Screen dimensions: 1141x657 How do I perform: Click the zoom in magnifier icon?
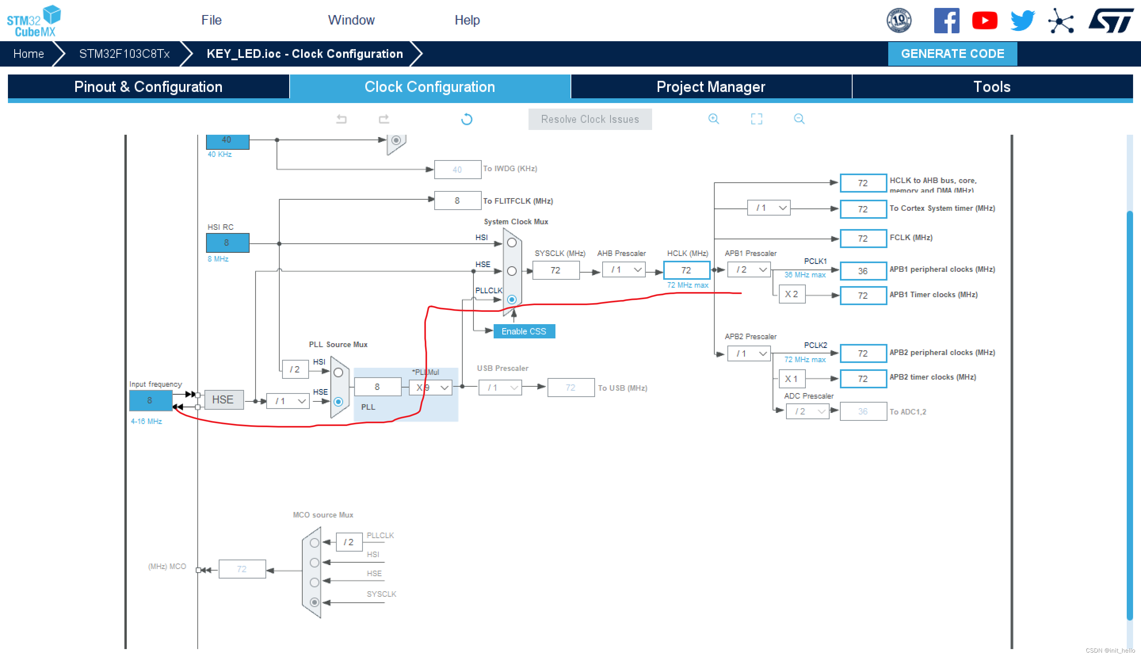[x=713, y=118]
